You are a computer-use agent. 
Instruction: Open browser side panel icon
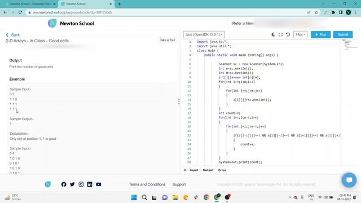341,12
